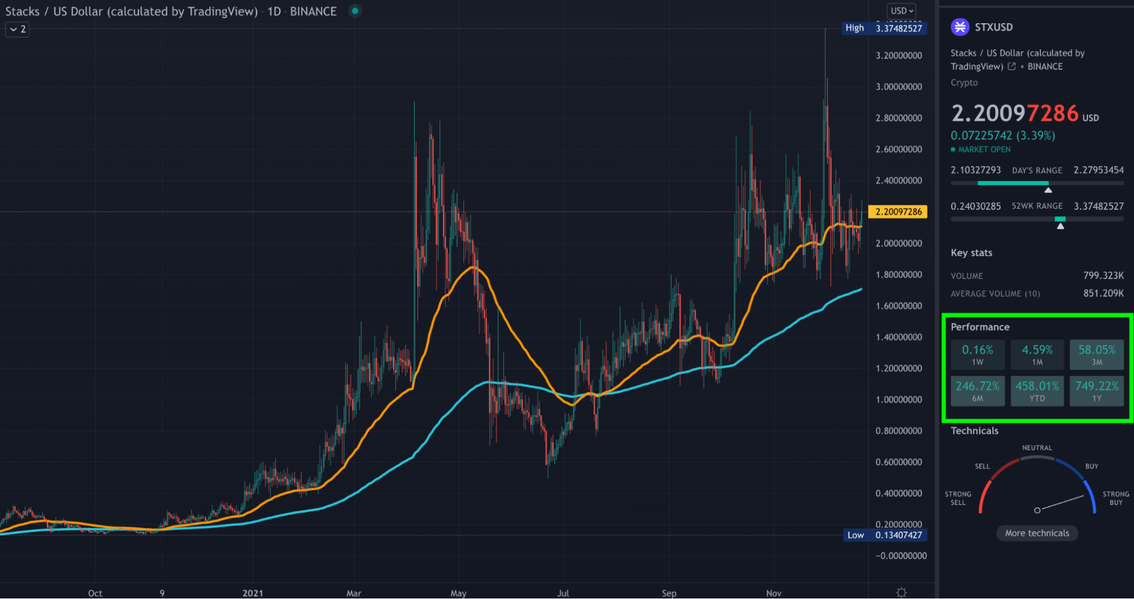Open the USD currency dropdown
Screen dimensions: 1134x599
click(902, 11)
